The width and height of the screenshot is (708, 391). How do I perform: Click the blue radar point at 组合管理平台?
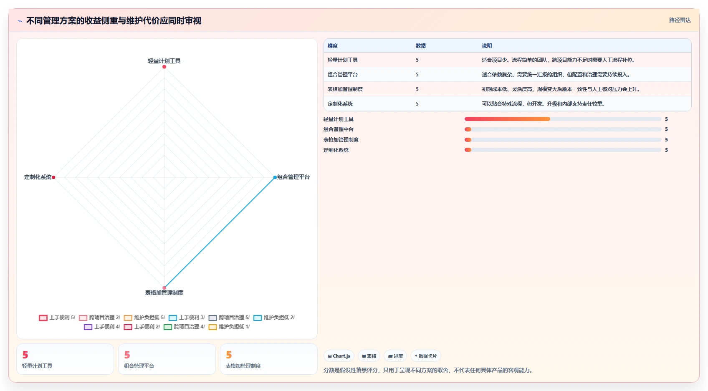(275, 177)
